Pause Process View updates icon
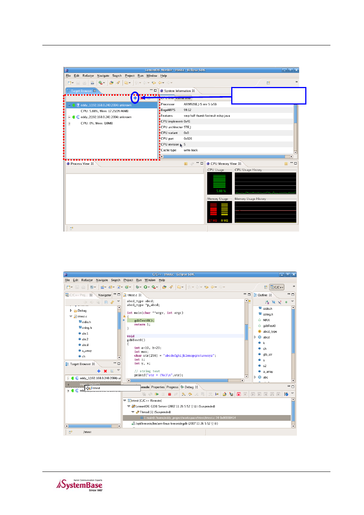364x515 pixels. (186, 164)
